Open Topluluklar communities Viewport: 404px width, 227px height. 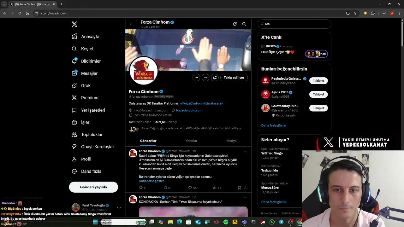87,135
